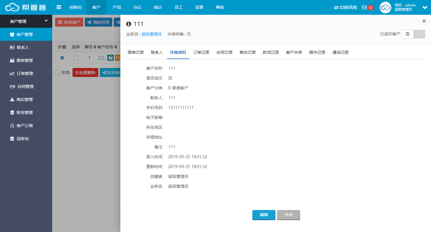Collapse the 客户管理 sidebar section header
Screen dimensions: 431x232
point(26,21)
